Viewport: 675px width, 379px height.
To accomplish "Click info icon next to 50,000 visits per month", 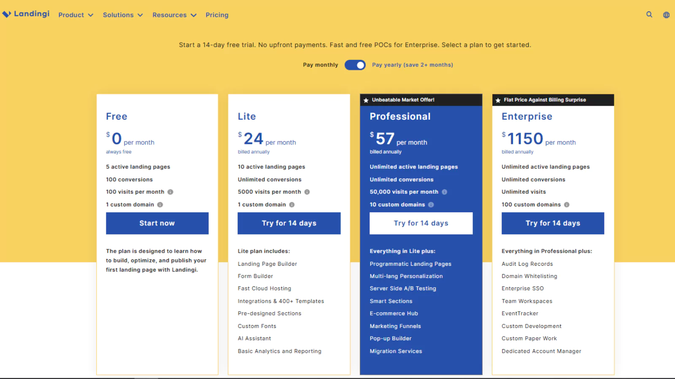I will 444,192.
